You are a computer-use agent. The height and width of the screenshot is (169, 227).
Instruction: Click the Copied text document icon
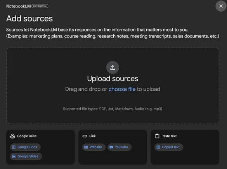[158, 147]
